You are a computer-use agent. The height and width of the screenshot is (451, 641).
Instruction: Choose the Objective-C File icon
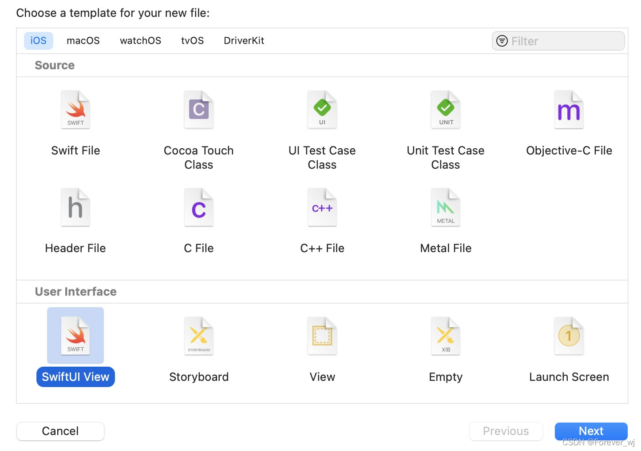pos(569,110)
